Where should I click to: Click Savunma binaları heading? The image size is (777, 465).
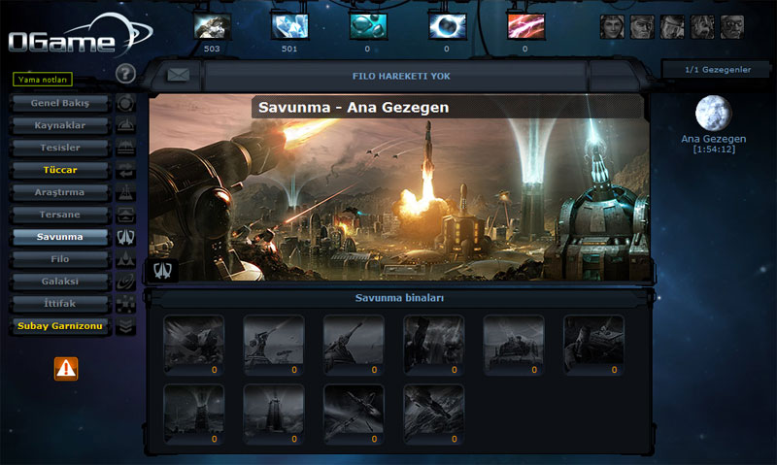tap(399, 298)
